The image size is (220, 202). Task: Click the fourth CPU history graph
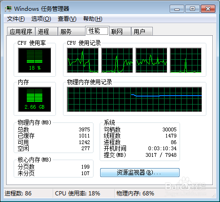click(186, 60)
